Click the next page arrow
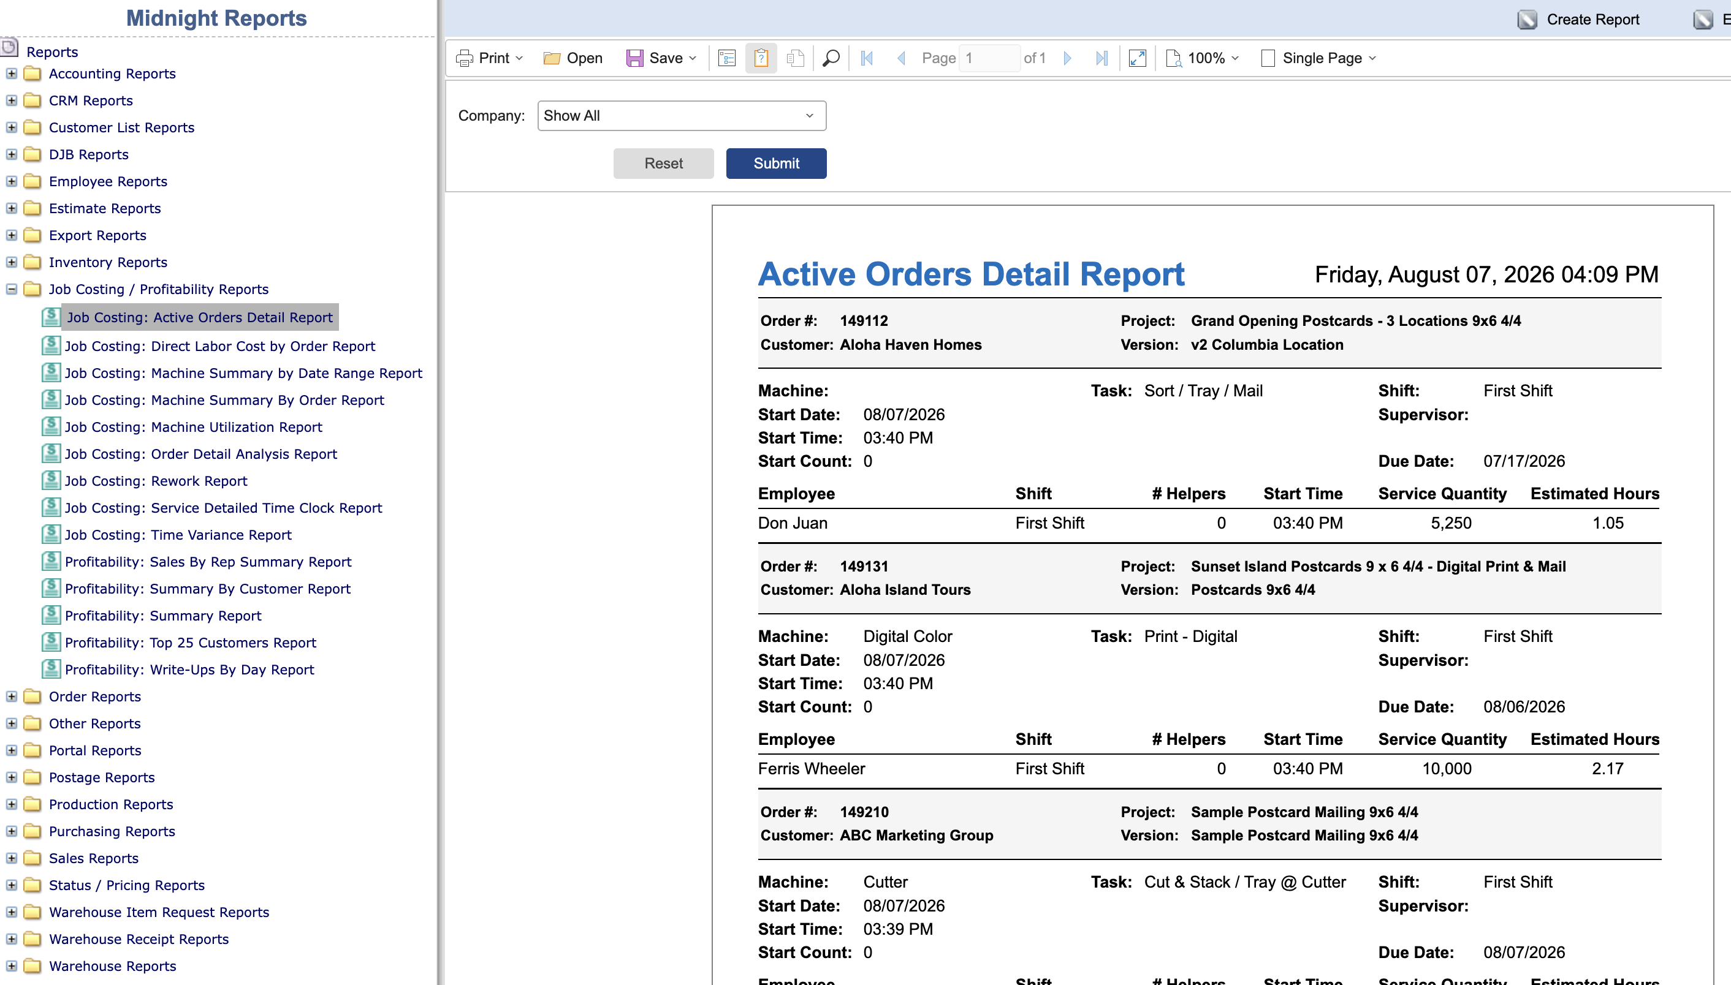Screen dimensions: 1731x985 [x=1068, y=58]
